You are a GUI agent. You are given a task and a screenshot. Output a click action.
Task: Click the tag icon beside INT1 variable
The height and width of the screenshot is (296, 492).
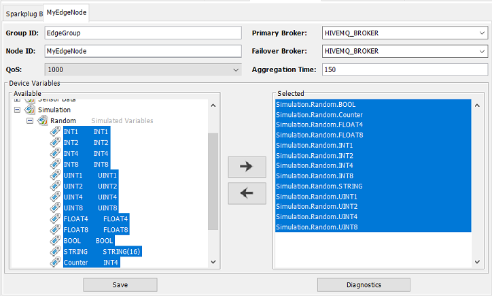(x=56, y=131)
